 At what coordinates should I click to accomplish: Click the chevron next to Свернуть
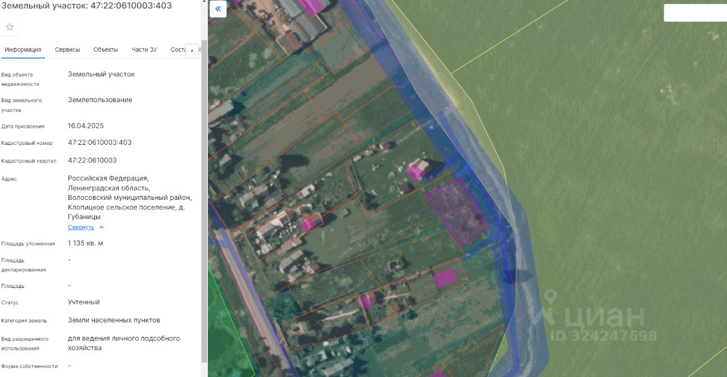[x=102, y=227]
